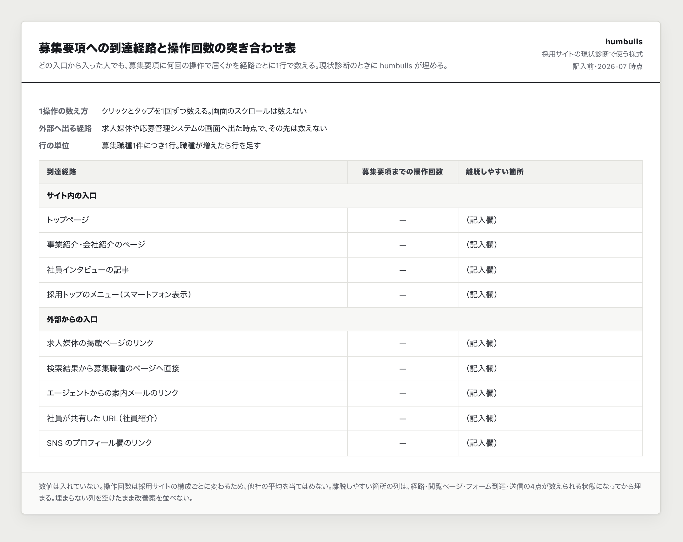This screenshot has width=683, height=542.
Task: Click the section row サイト内の入口
Action: coord(341,196)
